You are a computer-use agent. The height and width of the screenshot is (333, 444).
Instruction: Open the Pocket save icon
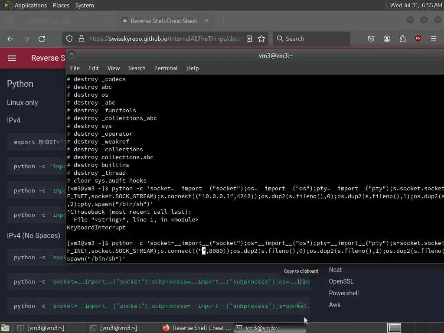371,39
